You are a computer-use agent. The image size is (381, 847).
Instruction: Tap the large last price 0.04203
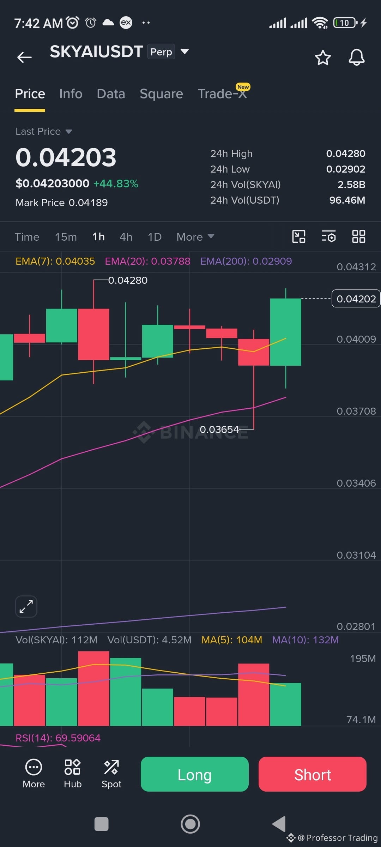coord(66,157)
